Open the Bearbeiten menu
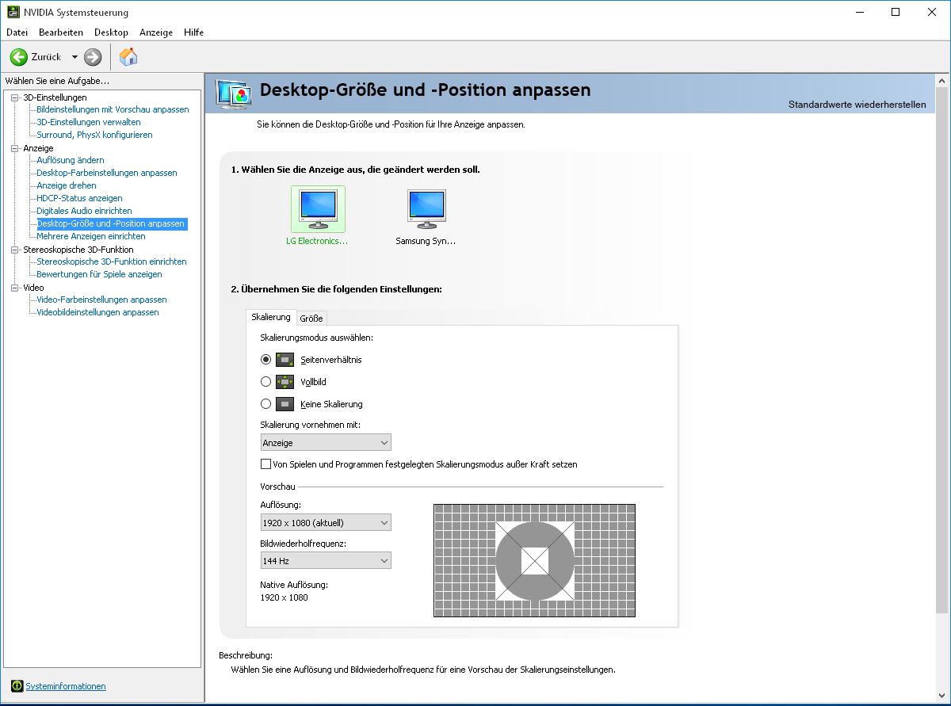This screenshot has height=706, width=951. pos(61,32)
